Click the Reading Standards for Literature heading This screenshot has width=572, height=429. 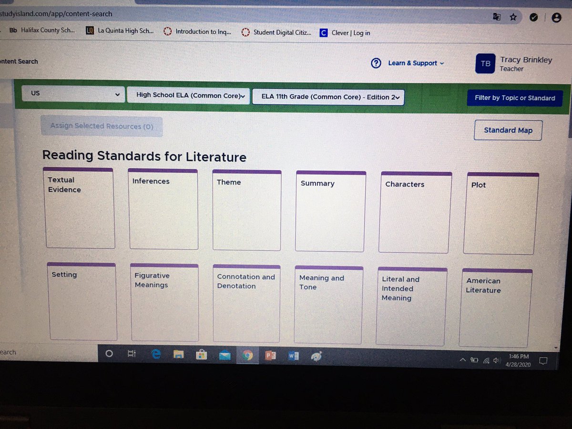(144, 156)
